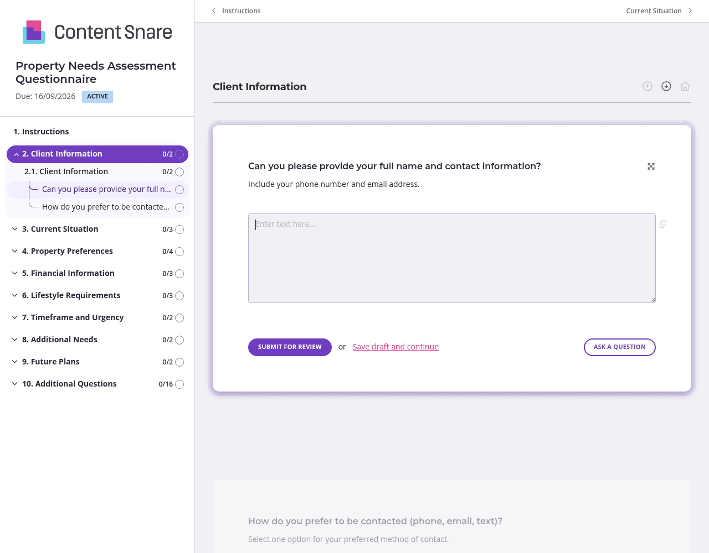Click status circle for 8. Additional Needs
The width and height of the screenshot is (709, 553).
tap(179, 340)
